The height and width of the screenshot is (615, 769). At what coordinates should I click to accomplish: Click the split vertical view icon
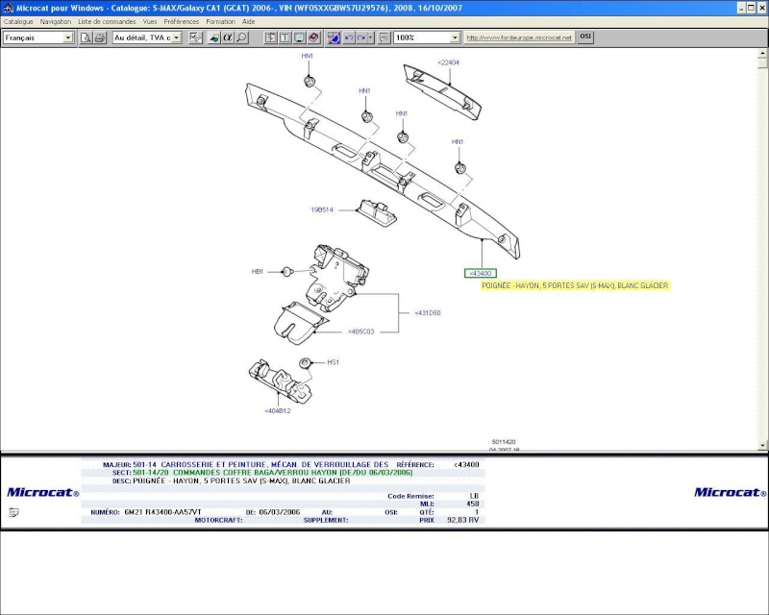pyautogui.click(x=271, y=37)
